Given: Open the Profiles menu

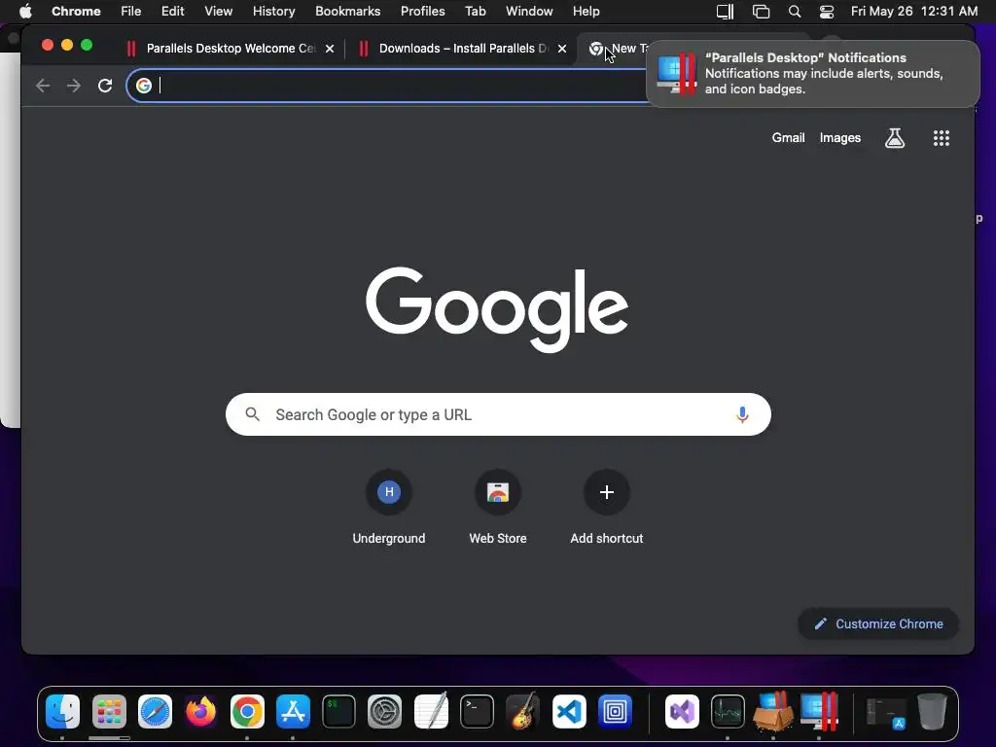Looking at the screenshot, I should click(x=422, y=11).
